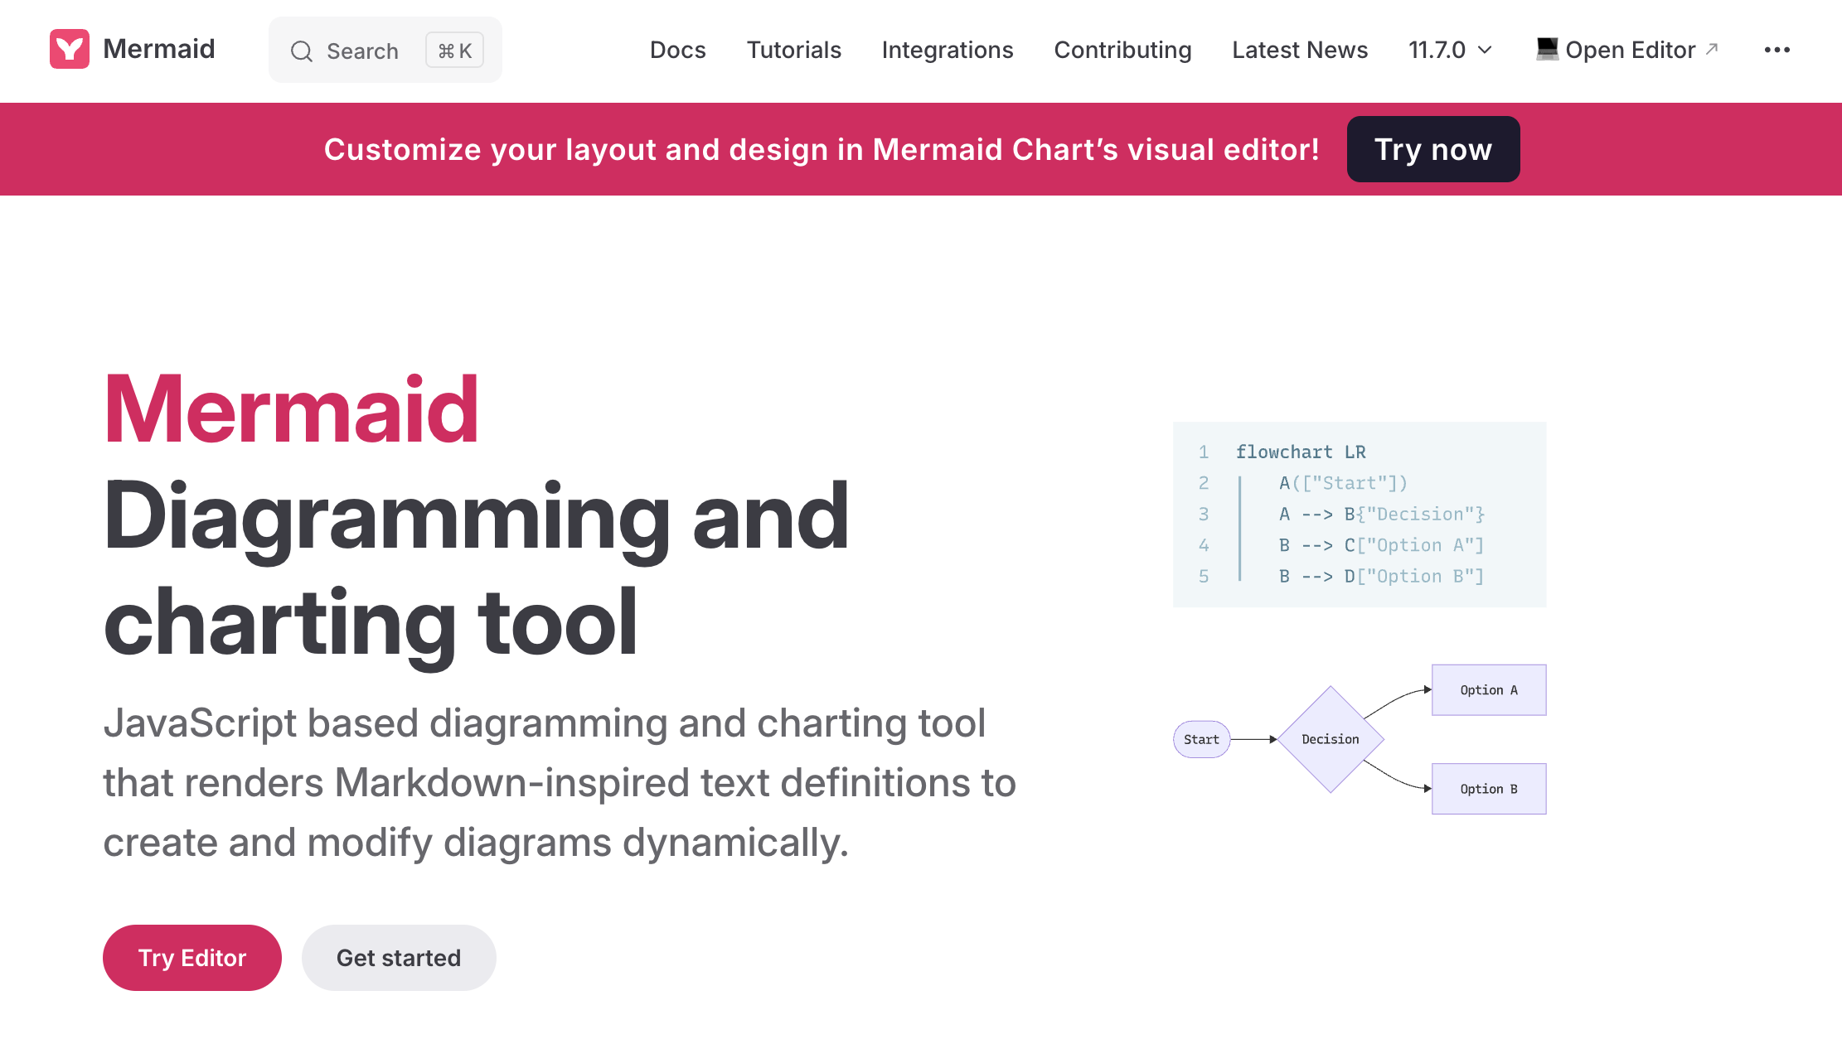
Task: Click the code line 'B --> C["Option A"]'
Action: (x=1381, y=545)
